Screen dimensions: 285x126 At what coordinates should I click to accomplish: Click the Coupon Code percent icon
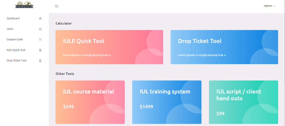(40, 40)
